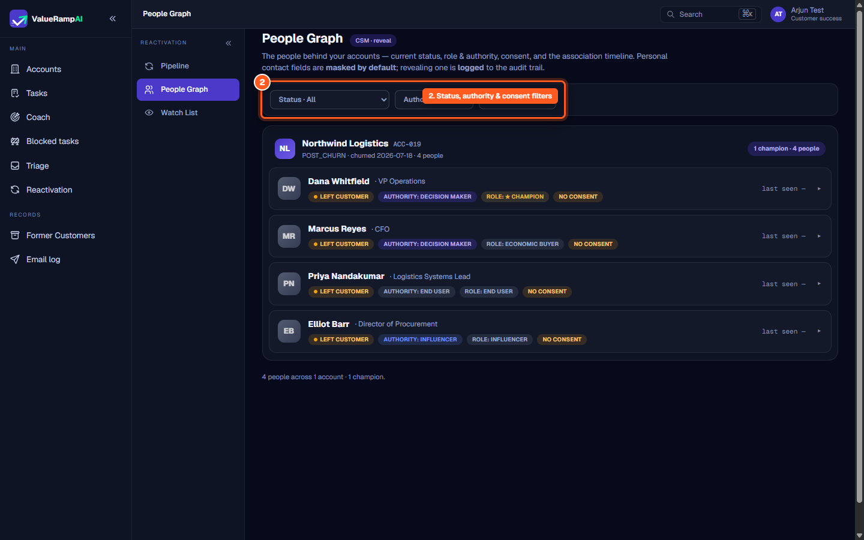Click Dana Whitfield's 'AUTHORITY: DECISION MAKER' tag
The height and width of the screenshot is (540, 864).
tap(427, 197)
